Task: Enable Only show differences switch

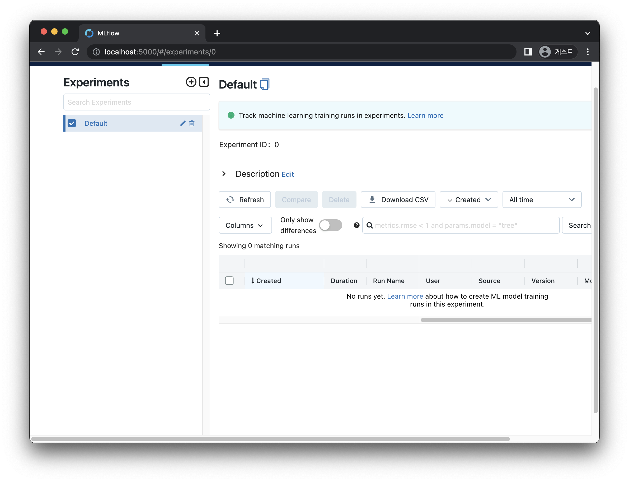Action: [x=331, y=225]
